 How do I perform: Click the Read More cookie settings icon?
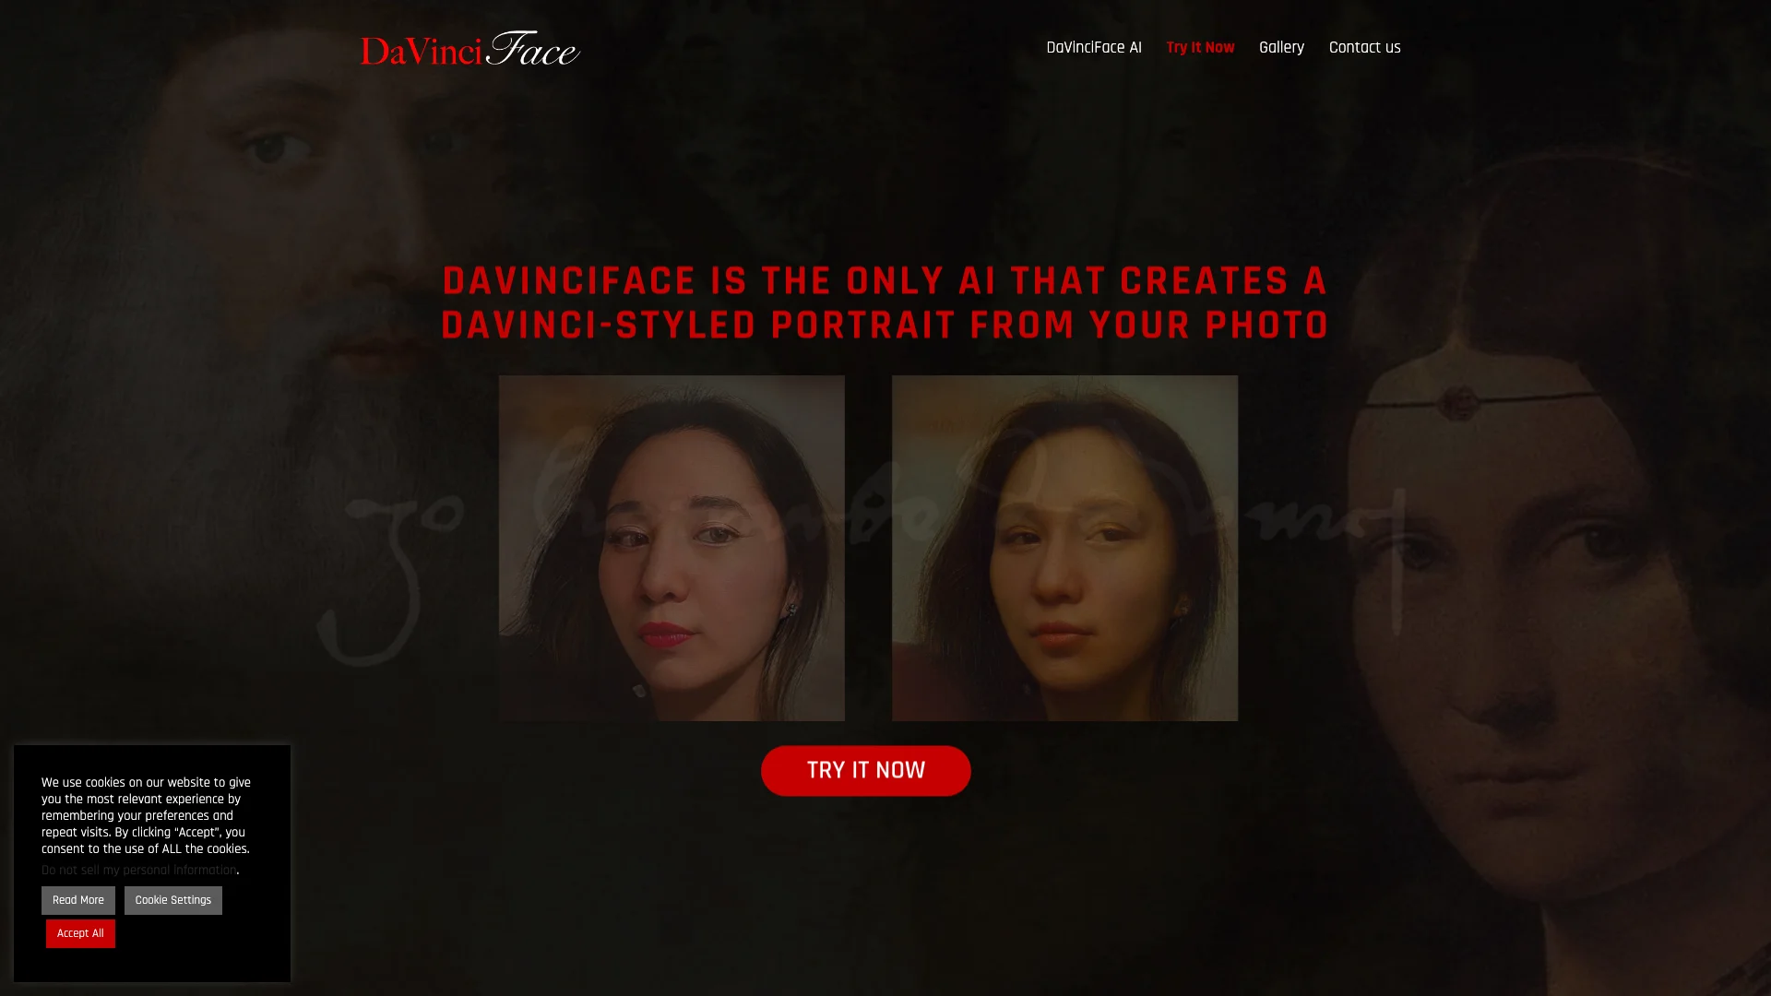[x=77, y=900]
